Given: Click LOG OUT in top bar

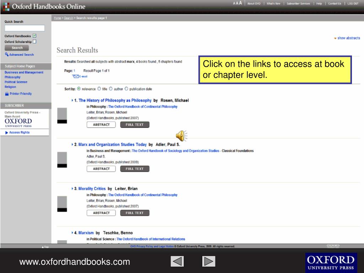Looking at the screenshot, I should coord(353,4).
